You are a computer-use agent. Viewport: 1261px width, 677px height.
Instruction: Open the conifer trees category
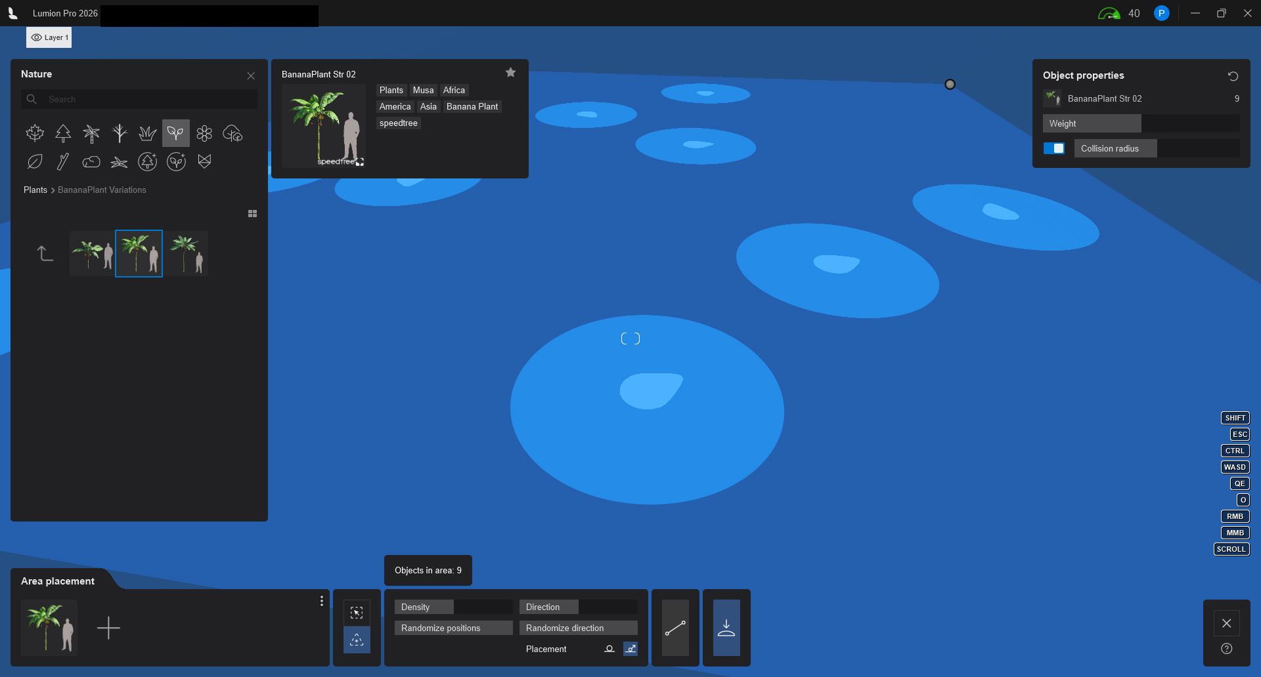(x=63, y=133)
